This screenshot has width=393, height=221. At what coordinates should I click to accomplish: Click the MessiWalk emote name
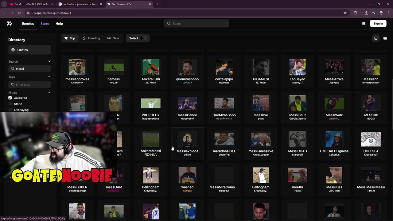(334, 115)
